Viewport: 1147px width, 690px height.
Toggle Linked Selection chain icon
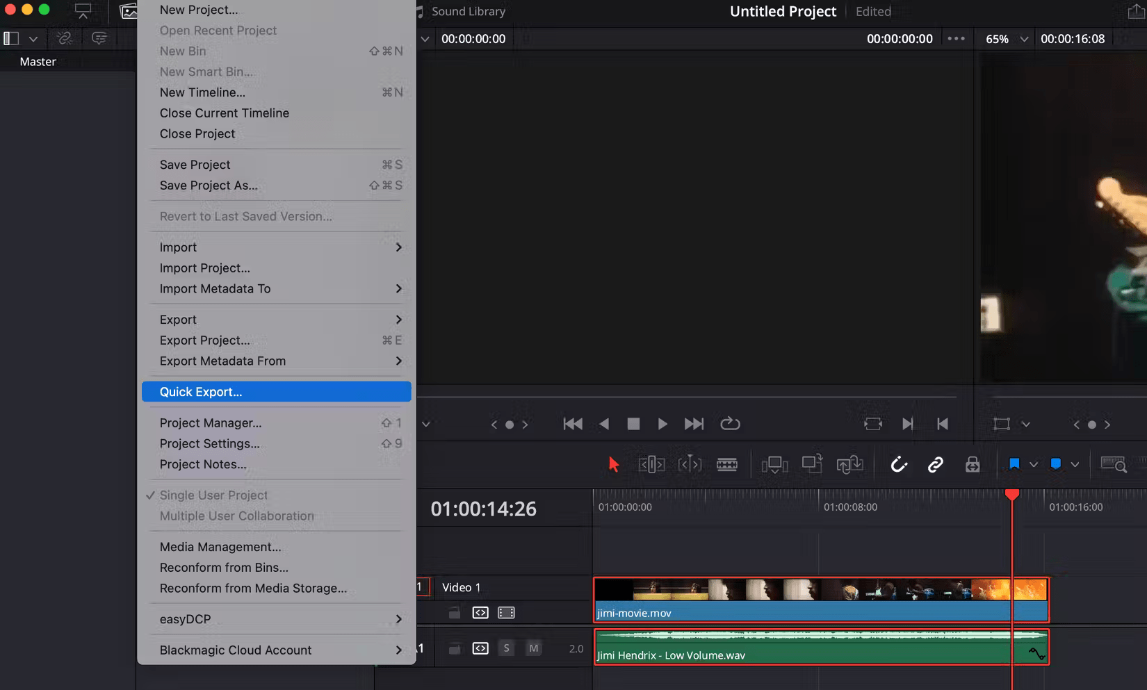click(x=935, y=464)
